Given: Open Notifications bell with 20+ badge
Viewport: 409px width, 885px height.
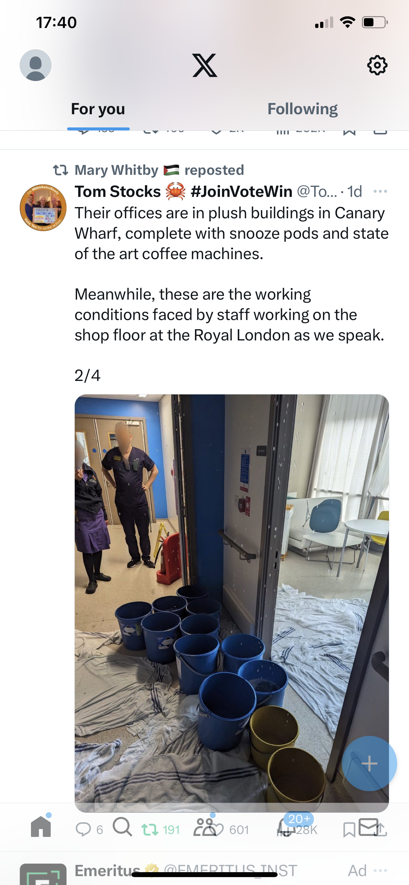Looking at the screenshot, I should tap(286, 827).
